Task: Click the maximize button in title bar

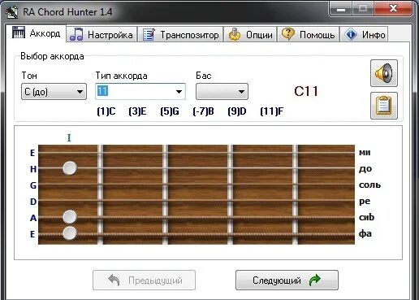Action: coord(363,9)
